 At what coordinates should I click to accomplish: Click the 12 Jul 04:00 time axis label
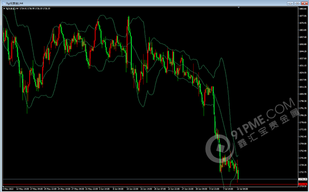[243, 189]
